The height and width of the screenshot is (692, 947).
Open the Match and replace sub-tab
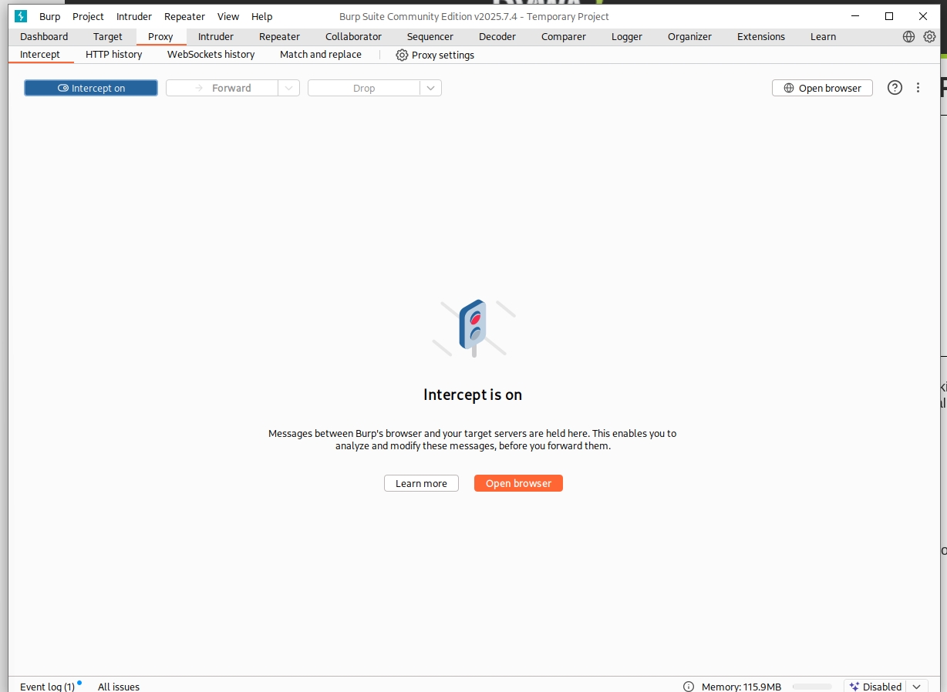pyautogui.click(x=321, y=55)
